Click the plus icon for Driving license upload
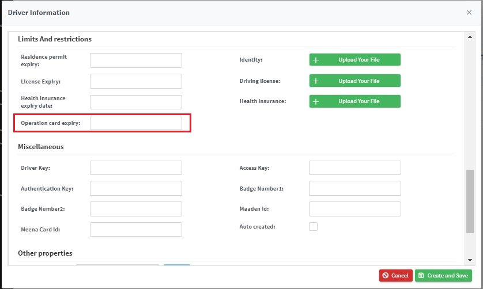The width and height of the screenshot is (483, 289). point(316,81)
